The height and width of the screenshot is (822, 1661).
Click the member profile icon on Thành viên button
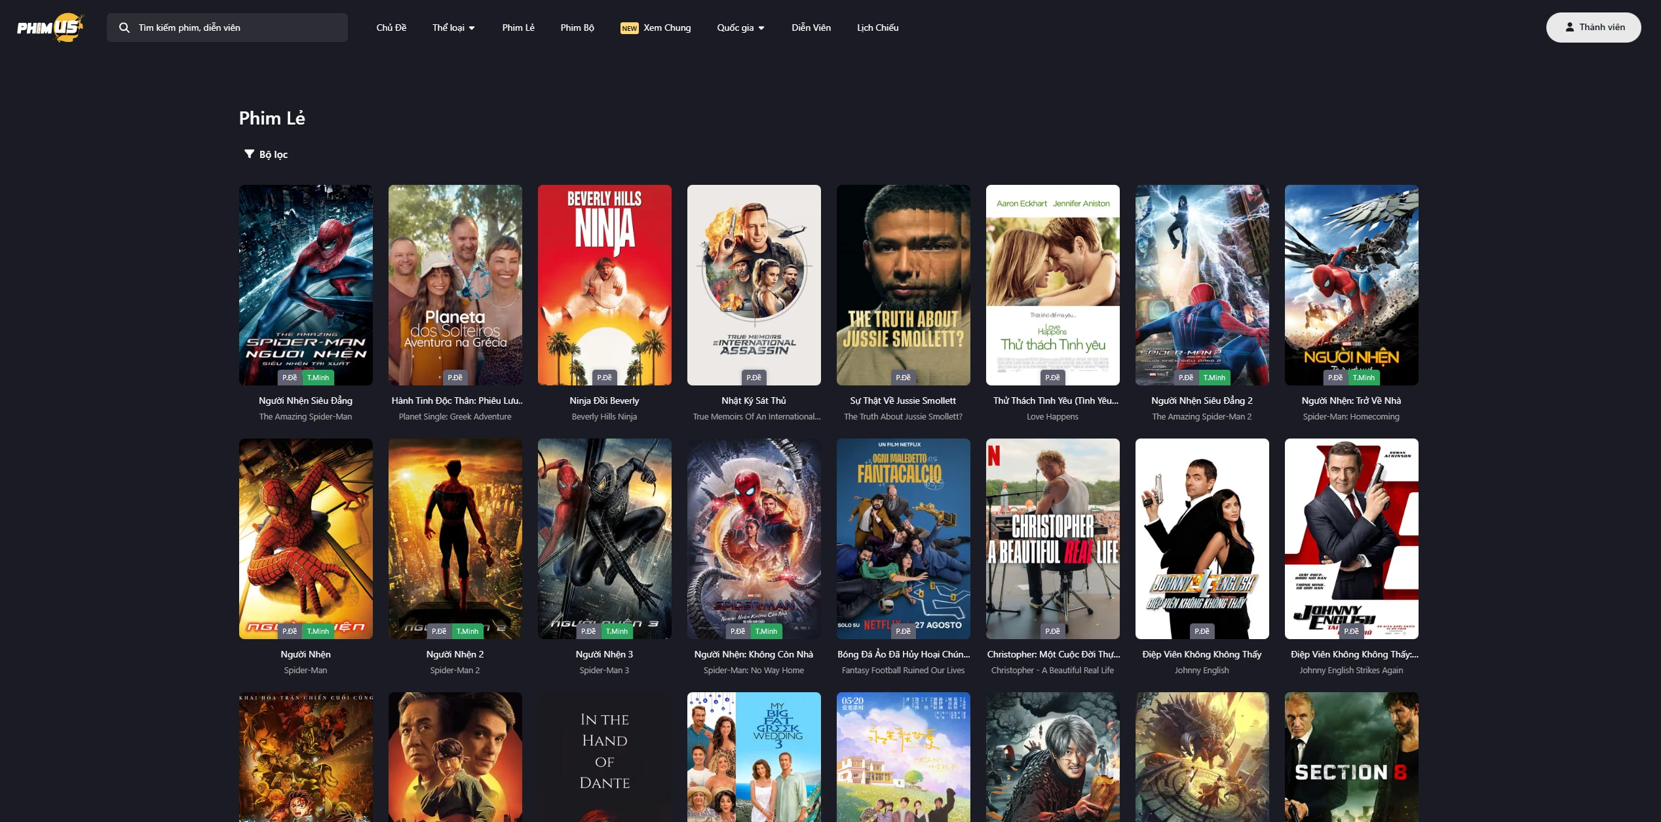pyautogui.click(x=1569, y=27)
